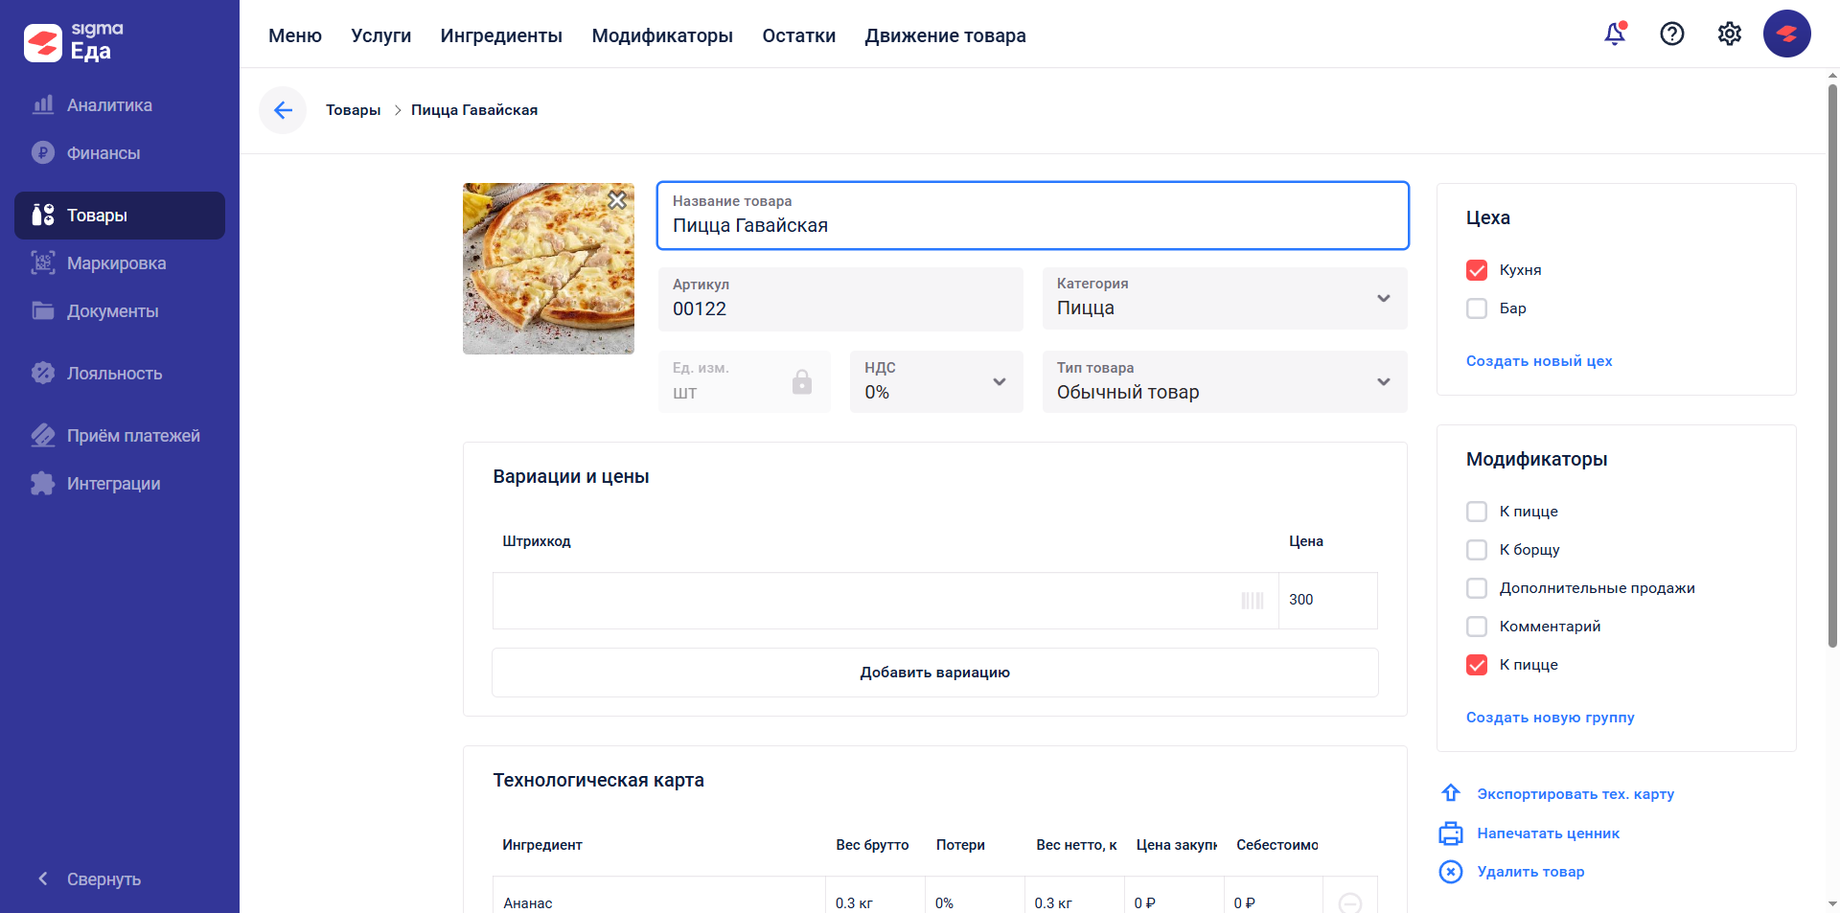1840x913 pixels.
Task: Check the Дополнительные продажи modifier
Action: 1477,588
